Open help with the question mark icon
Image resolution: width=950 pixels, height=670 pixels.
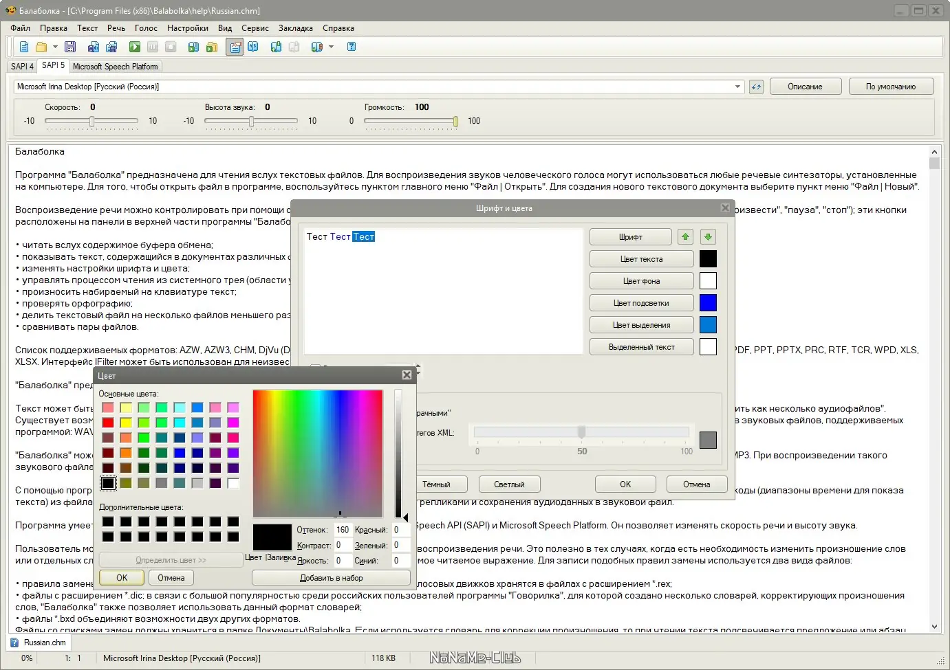click(352, 47)
